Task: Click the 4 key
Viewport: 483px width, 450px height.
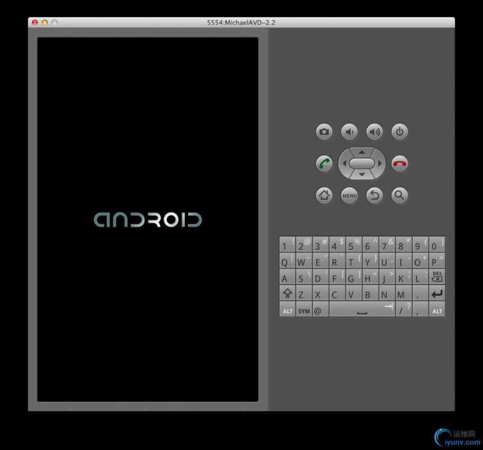Action: (337, 245)
